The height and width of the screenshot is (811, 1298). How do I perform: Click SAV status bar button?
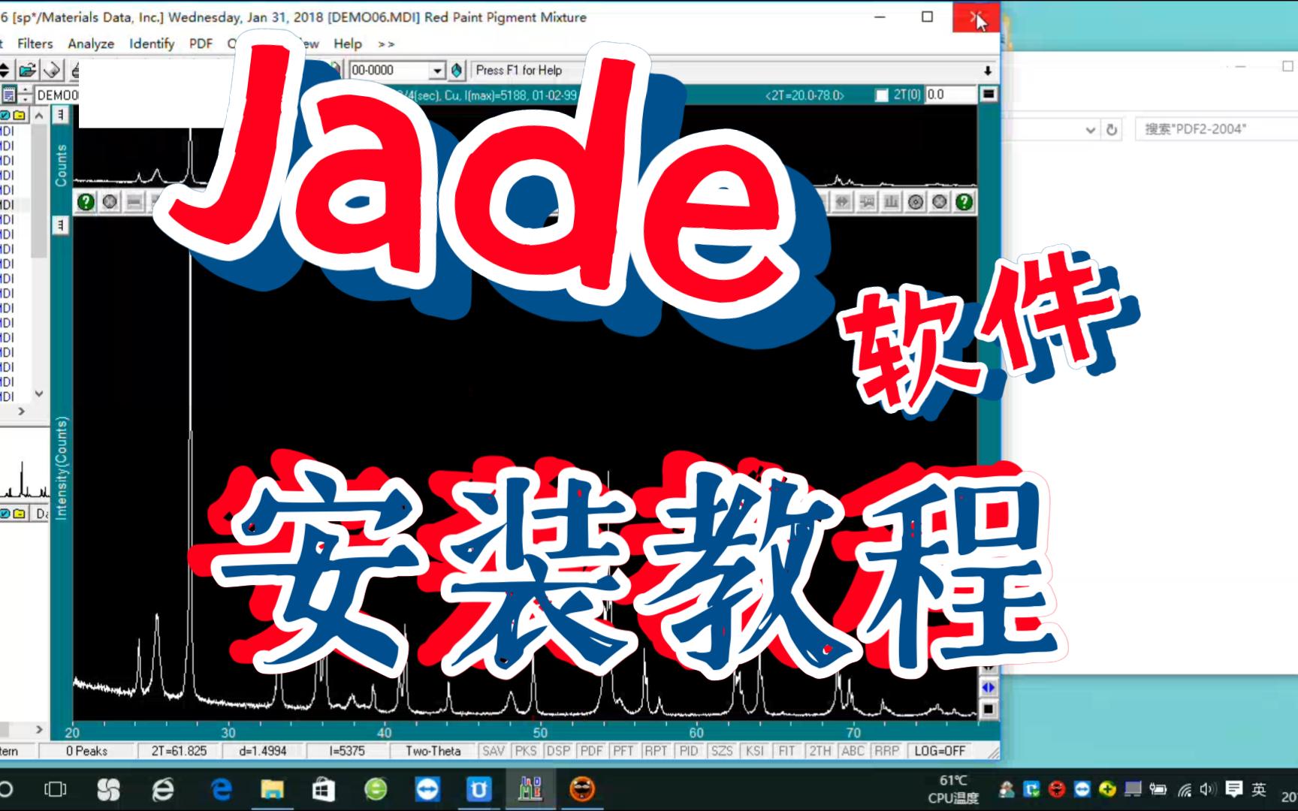coord(494,751)
